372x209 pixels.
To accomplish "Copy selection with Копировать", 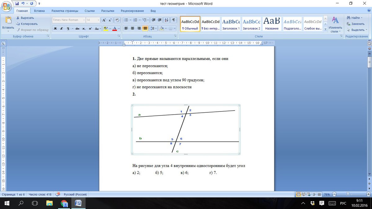I will (27, 24).
